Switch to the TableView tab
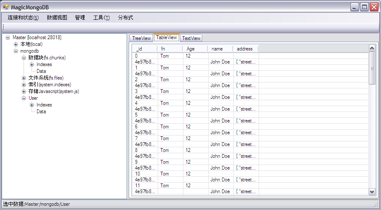This screenshot has width=381, height=210. tap(167, 38)
